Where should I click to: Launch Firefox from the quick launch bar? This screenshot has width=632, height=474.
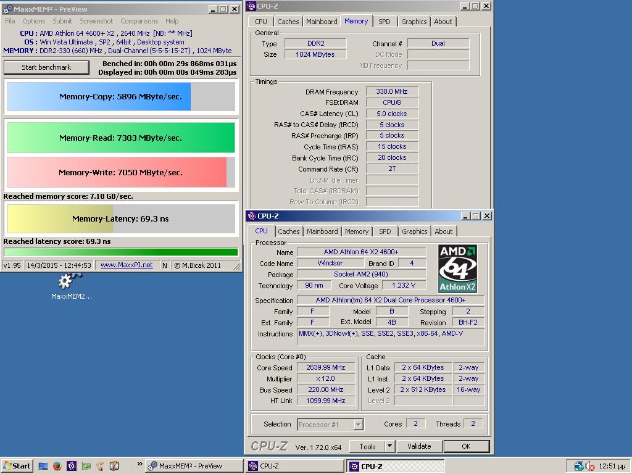coord(57,466)
